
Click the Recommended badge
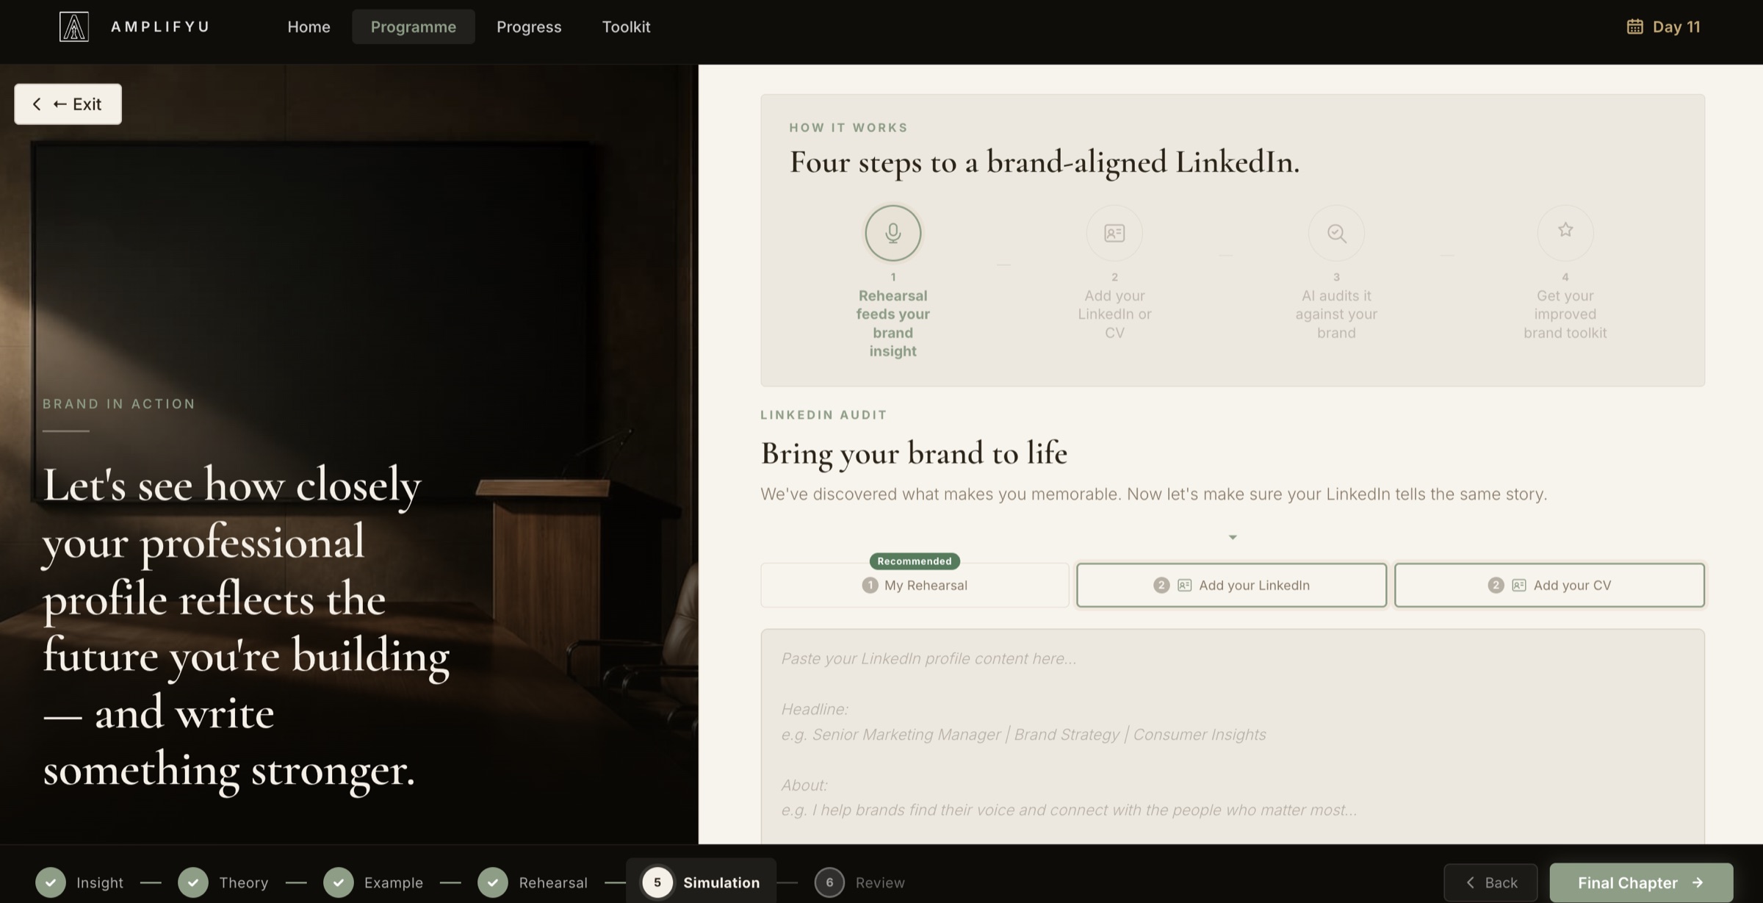point(915,561)
